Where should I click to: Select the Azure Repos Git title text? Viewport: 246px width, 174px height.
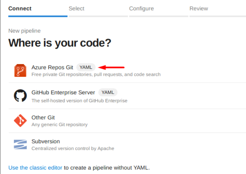pos(52,67)
